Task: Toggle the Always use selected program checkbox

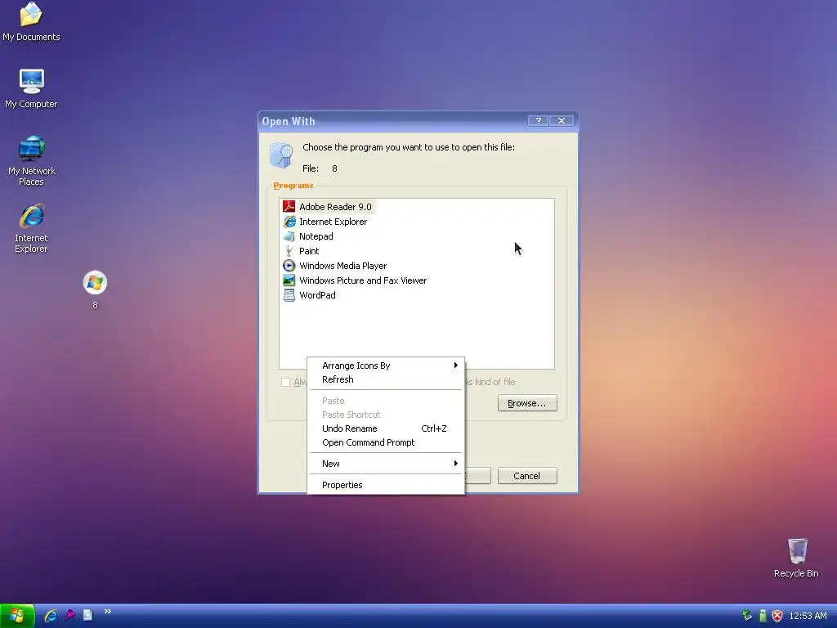Action: tap(285, 382)
